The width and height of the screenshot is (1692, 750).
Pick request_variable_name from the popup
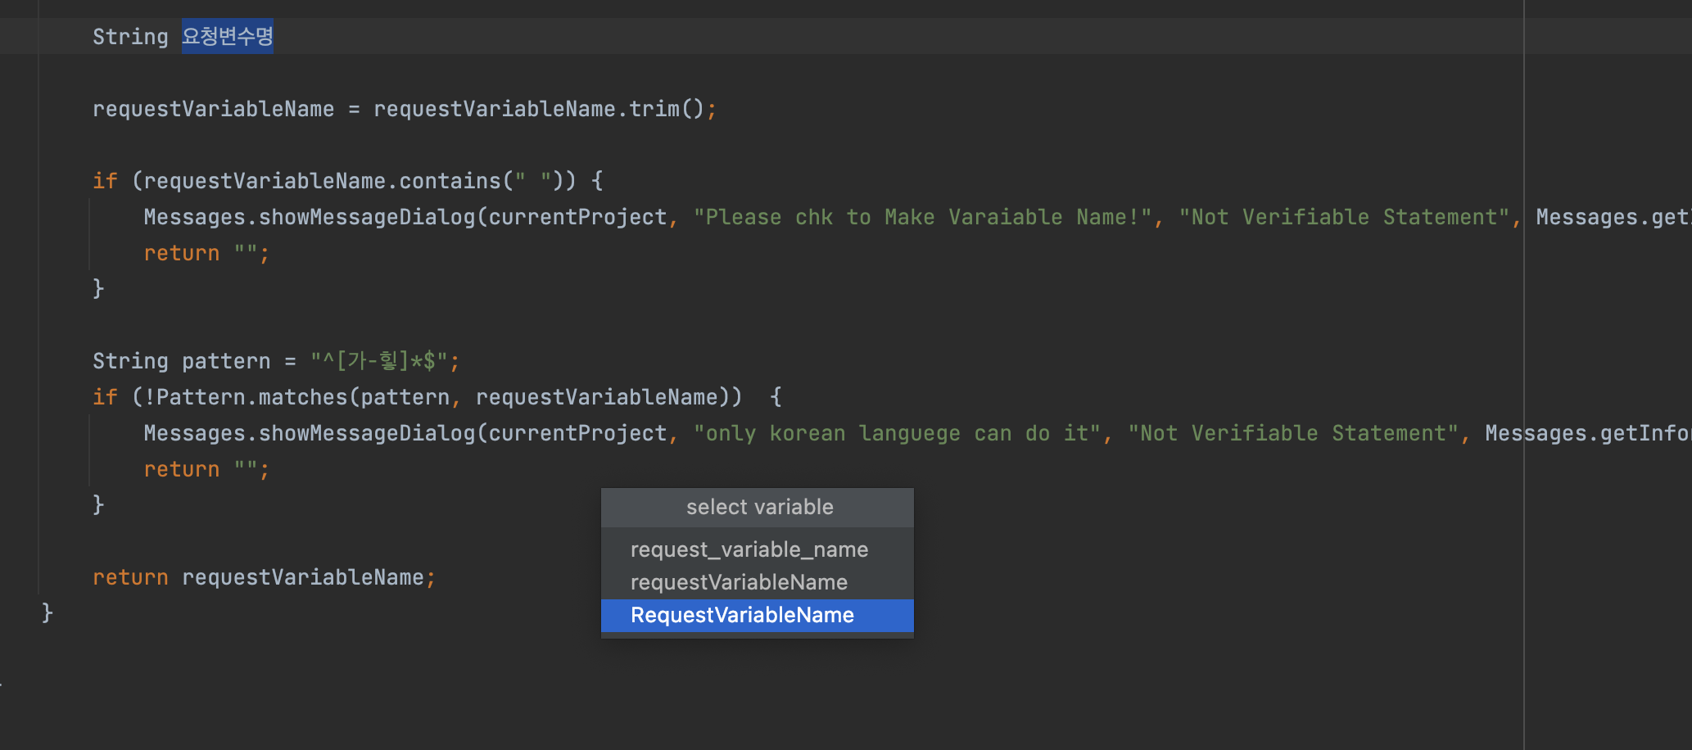tap(749, 549)
